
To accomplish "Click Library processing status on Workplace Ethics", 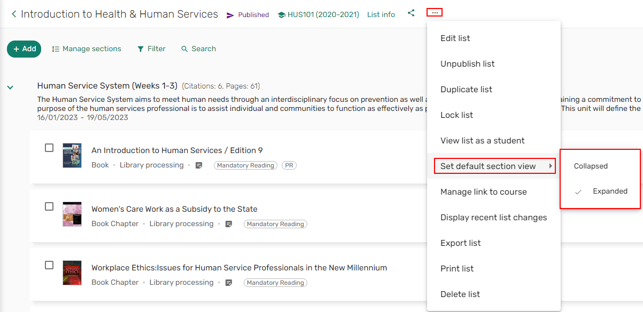I will 182,283.
